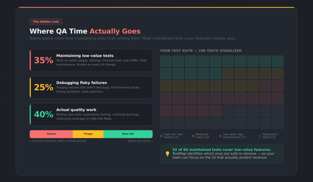The image size is (313, 182).
Task: Select the green High-risk, well-tested legend swatch
Action: click(x=161, y=136)
